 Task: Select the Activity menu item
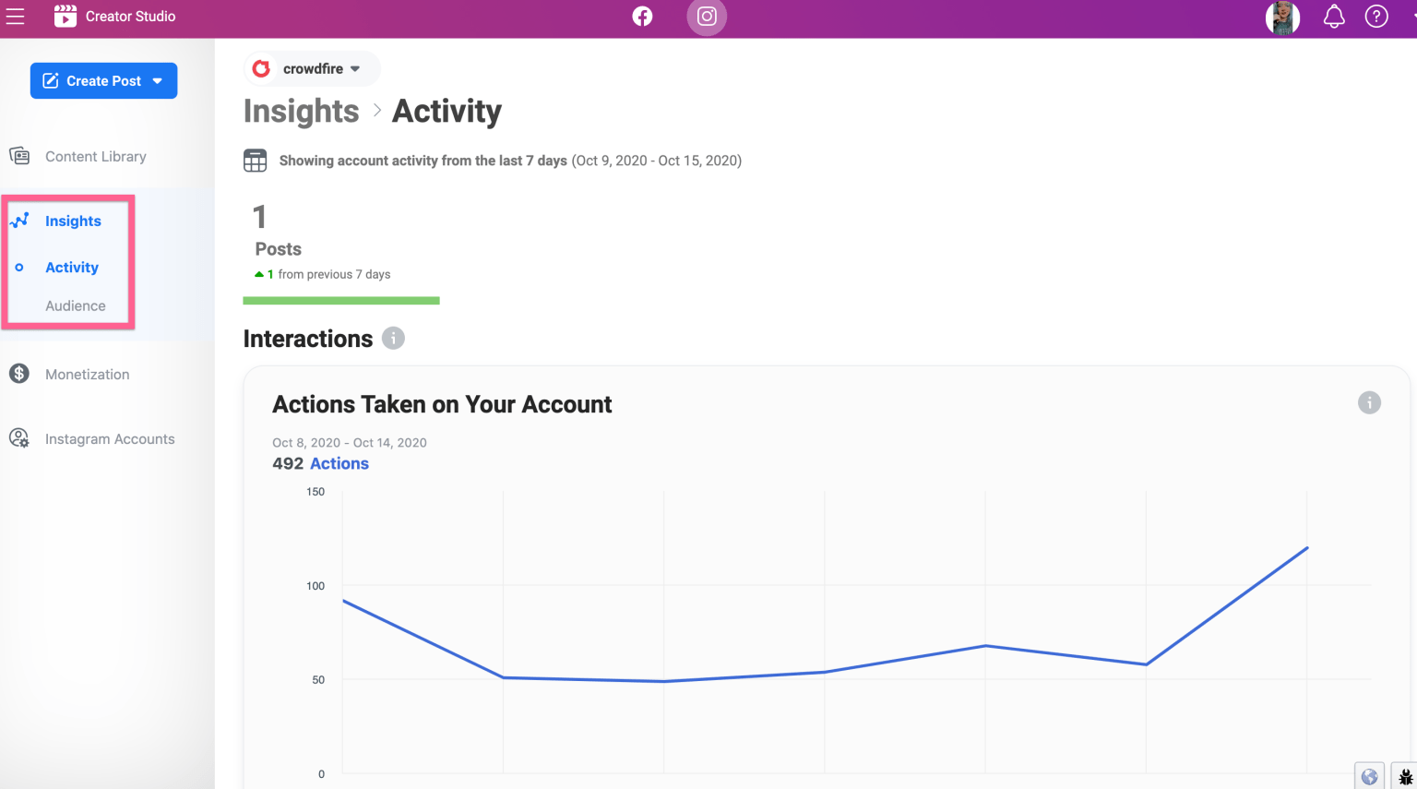(x=71, y=267)
